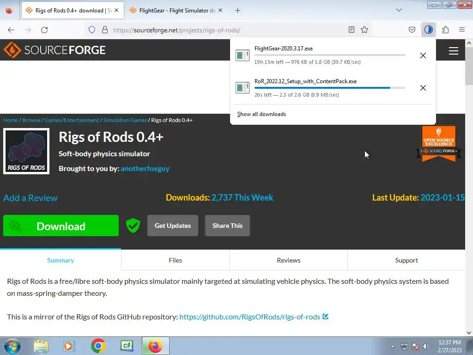Click the site security padlock icon
The image size is (473, 355).
(x=105, y=30)
